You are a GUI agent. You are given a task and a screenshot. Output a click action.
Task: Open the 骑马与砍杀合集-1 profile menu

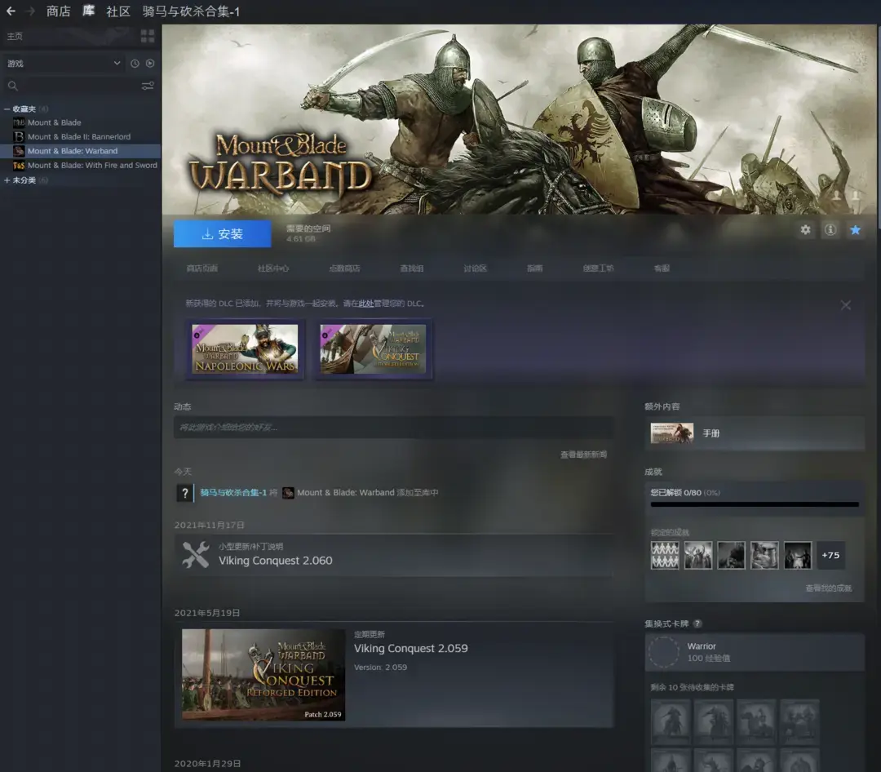pos(191,11)
